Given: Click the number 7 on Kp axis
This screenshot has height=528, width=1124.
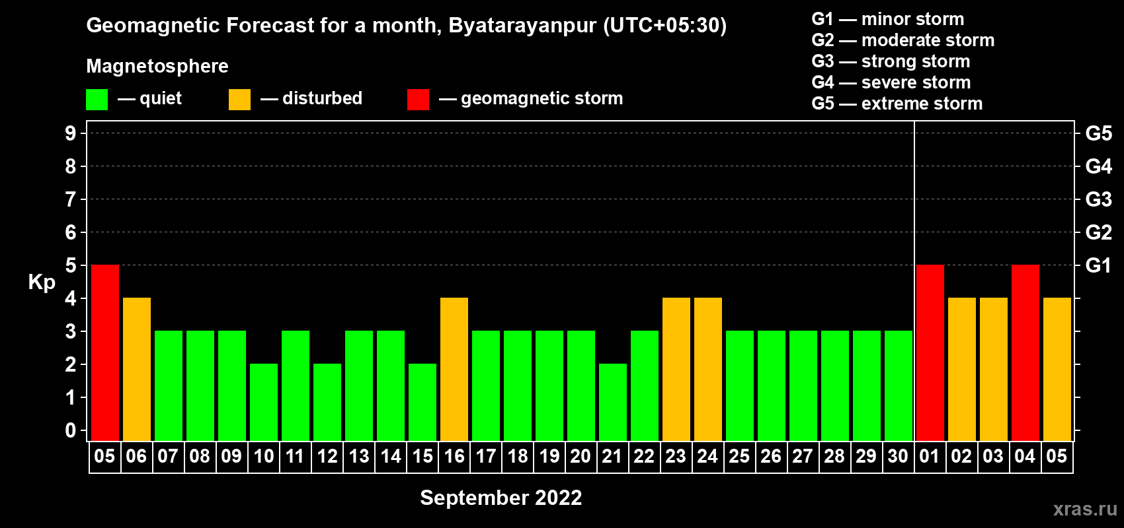Looking at the screenshot, I should point(71,199).
